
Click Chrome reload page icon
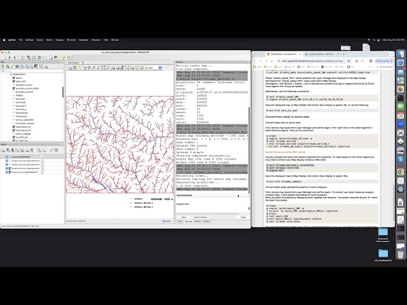[266, 61]
